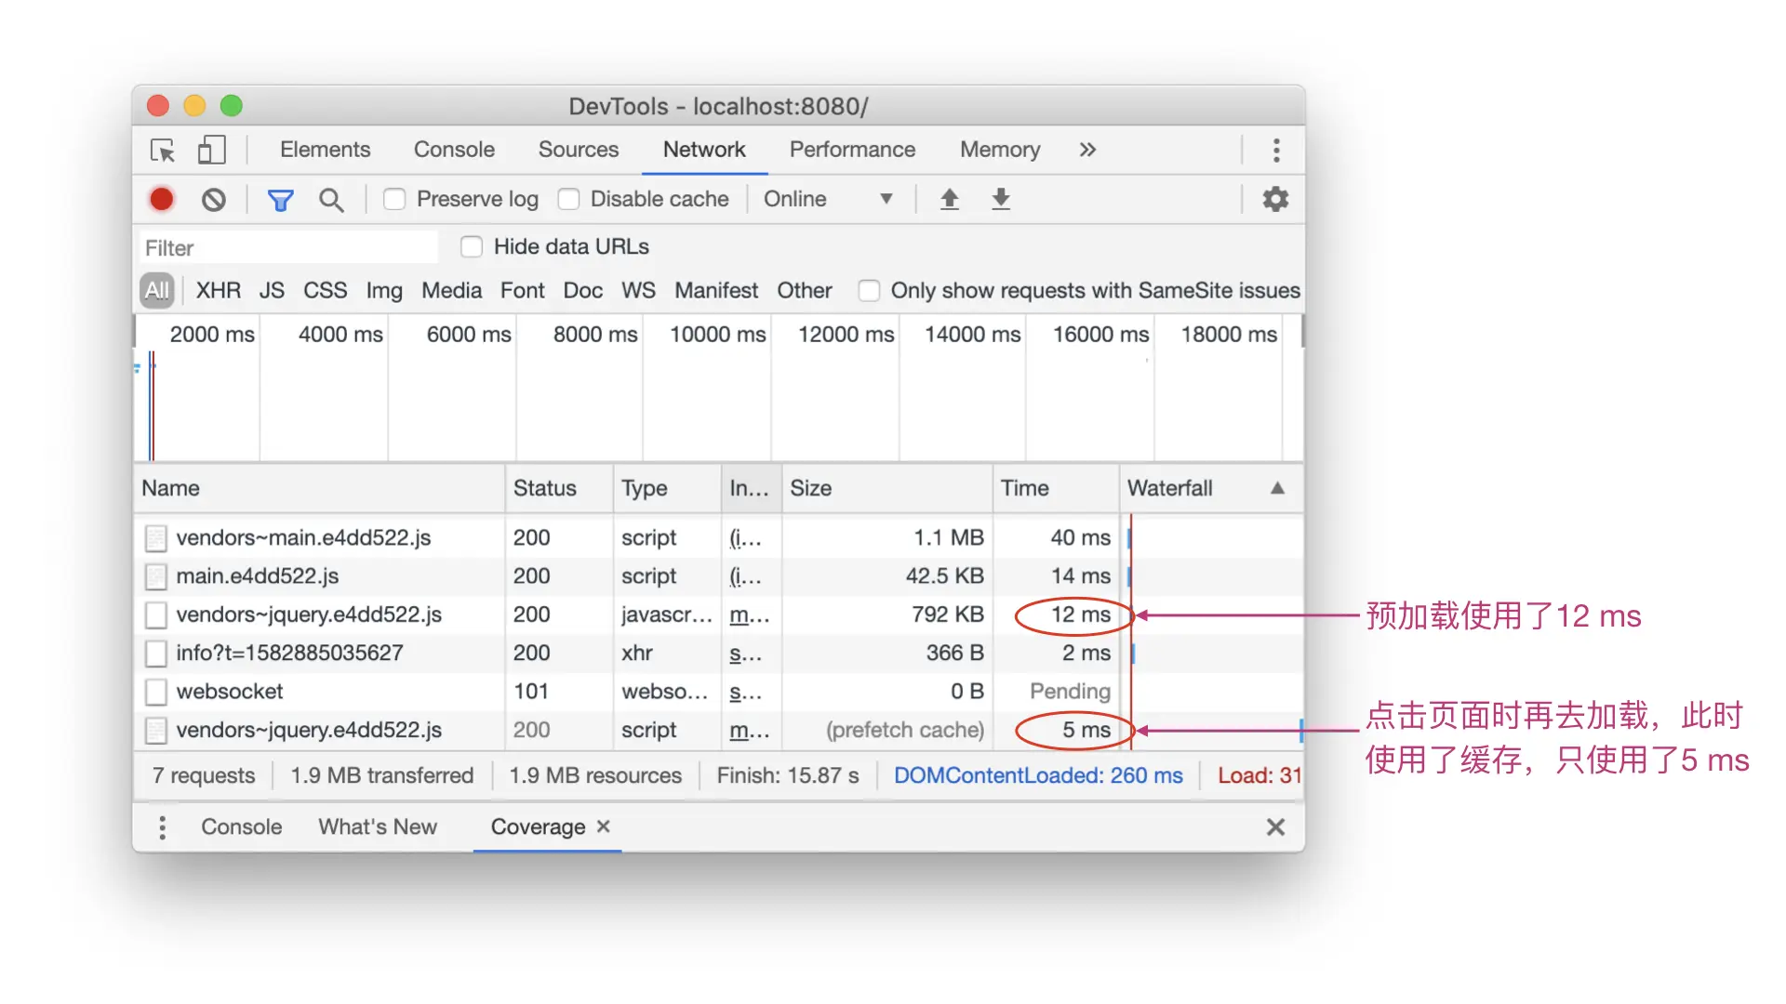Click the export HAR download arrow
Viewport: 1786px width, 1004px height.
tap(1000, 199)
